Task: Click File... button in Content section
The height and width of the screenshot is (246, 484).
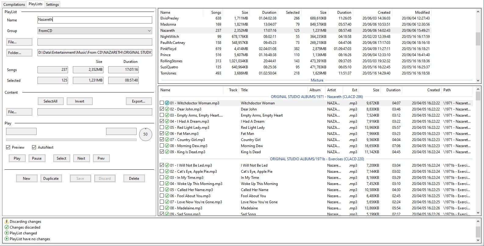Action: click(19, 112)
